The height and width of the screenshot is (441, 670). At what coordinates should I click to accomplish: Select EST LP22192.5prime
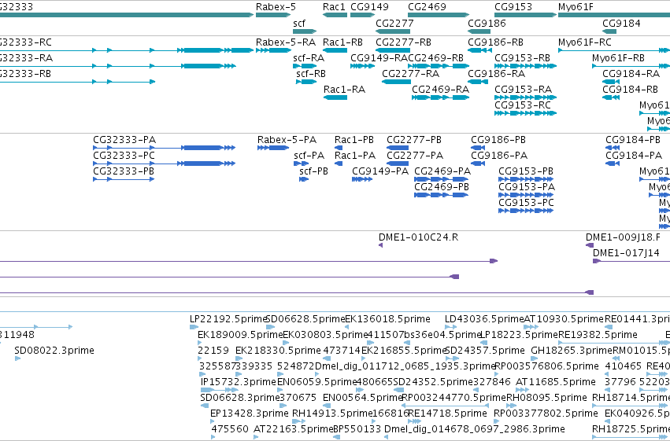194,327
